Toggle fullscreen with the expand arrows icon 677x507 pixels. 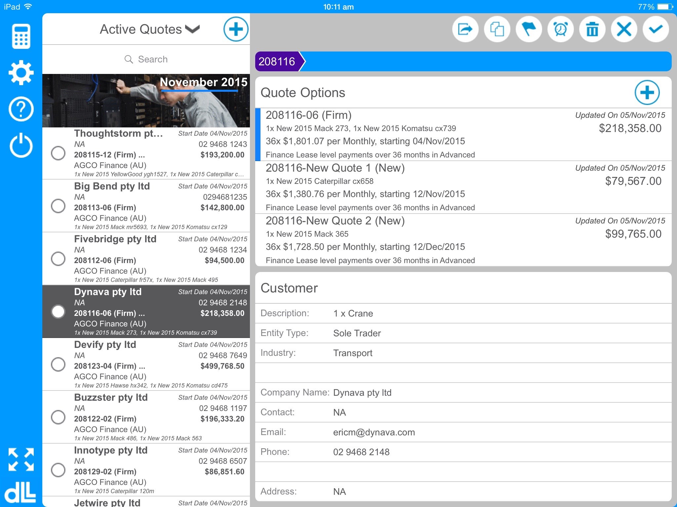point(21,459)
